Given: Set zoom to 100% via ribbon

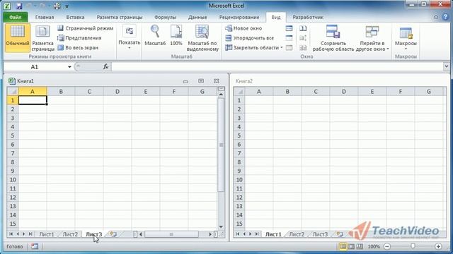Looking at the screenshot, I should (x=176, y=35).
